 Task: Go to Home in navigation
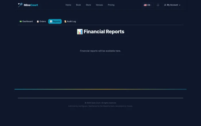(x=68, y=5)
